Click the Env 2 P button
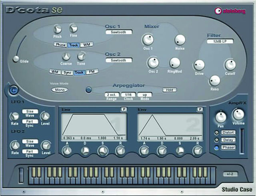Screen dimensions: 256x196 click(200, 109)
